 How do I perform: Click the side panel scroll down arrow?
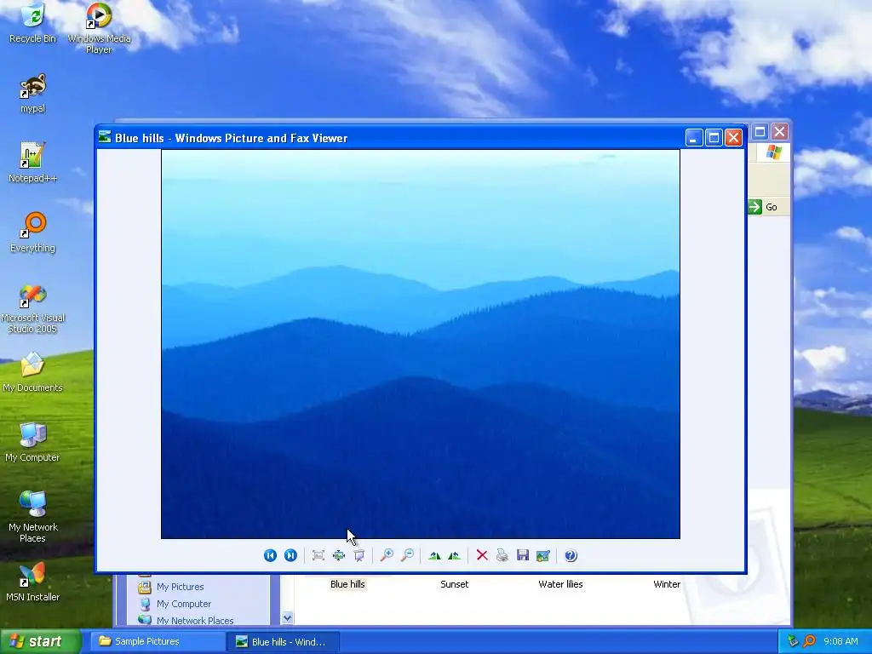pyautogui.click(x=287, y=617)
